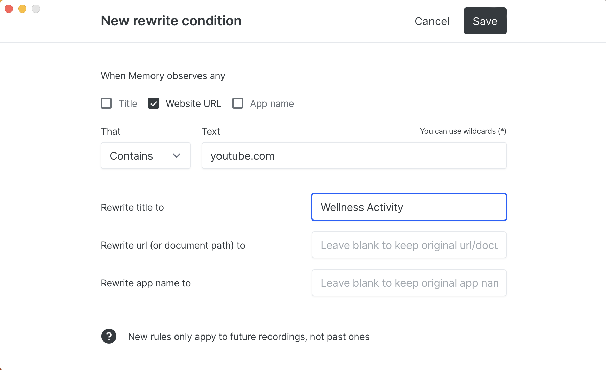This screenshot has height=370, width=606.
Task: Save the new rewrite condition
Action: 485,21
